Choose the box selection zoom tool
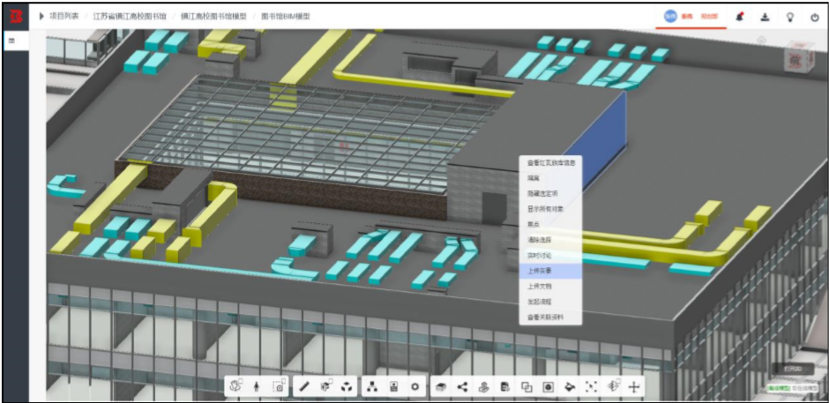829x403 pixels. point(278,386)
